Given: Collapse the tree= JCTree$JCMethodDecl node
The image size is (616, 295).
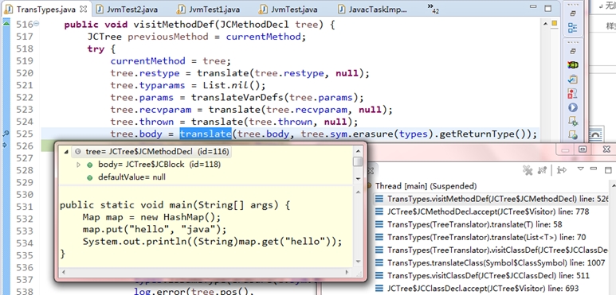Looking at the screenshot, I should (66, 151).
